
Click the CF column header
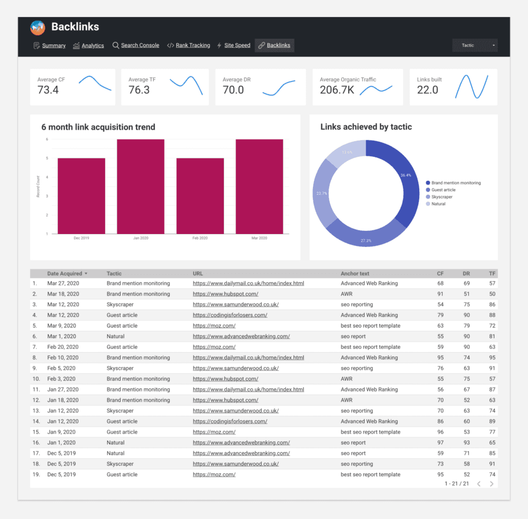click(440, 274)
